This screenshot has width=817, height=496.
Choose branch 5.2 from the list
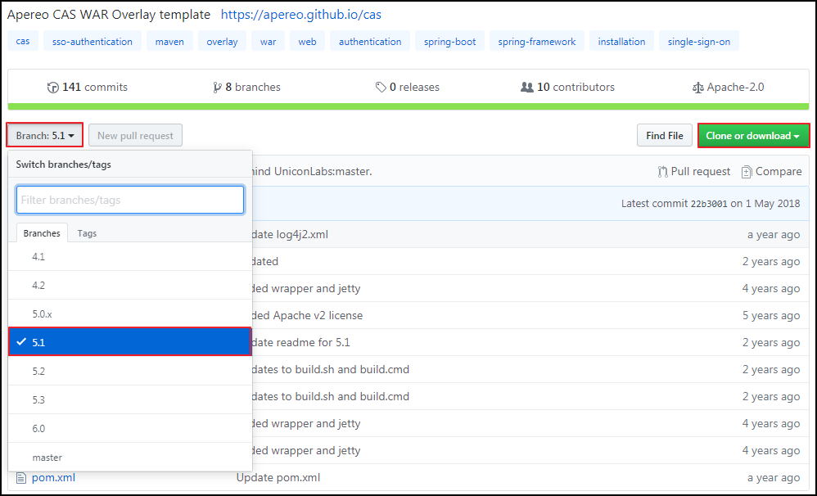click(130, 371)
